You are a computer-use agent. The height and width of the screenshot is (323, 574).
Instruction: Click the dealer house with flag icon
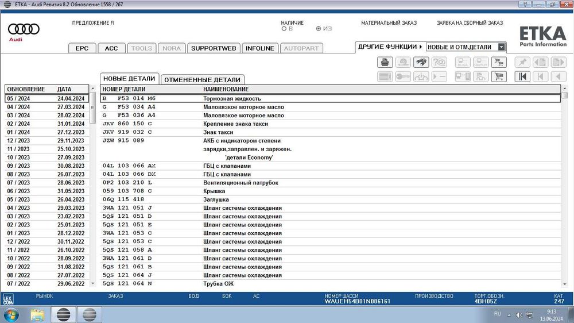tap(480, 76)
